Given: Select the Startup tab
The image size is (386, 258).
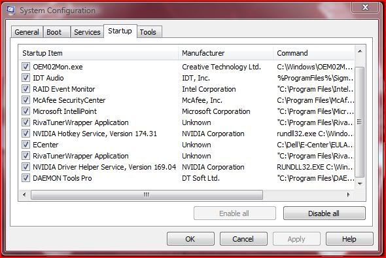Looking at the screenshot, I should [x=120, y=31].
